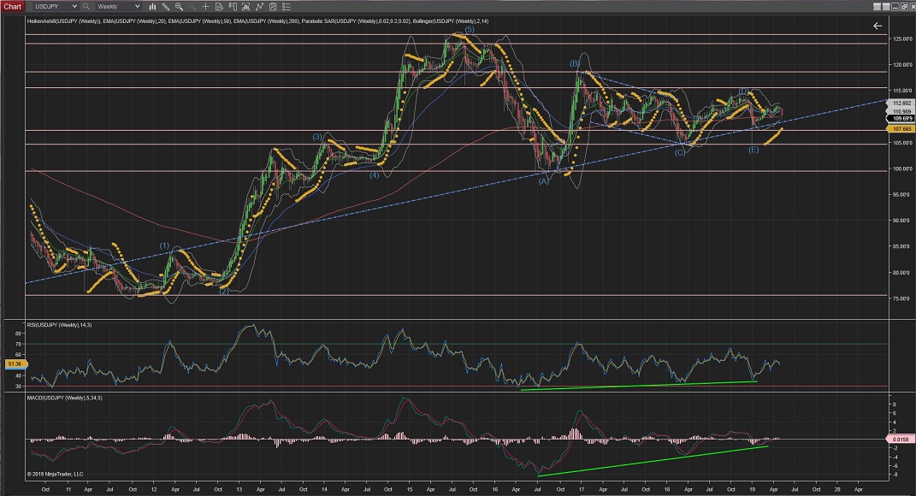Expand the USDJPY instrument dropdown
Screen dimensions: 916x496
(x=74, y=6)
